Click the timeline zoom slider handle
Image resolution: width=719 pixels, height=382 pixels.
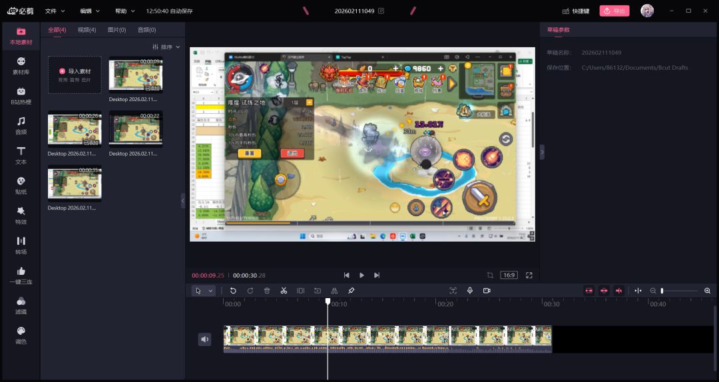point(662,291)
